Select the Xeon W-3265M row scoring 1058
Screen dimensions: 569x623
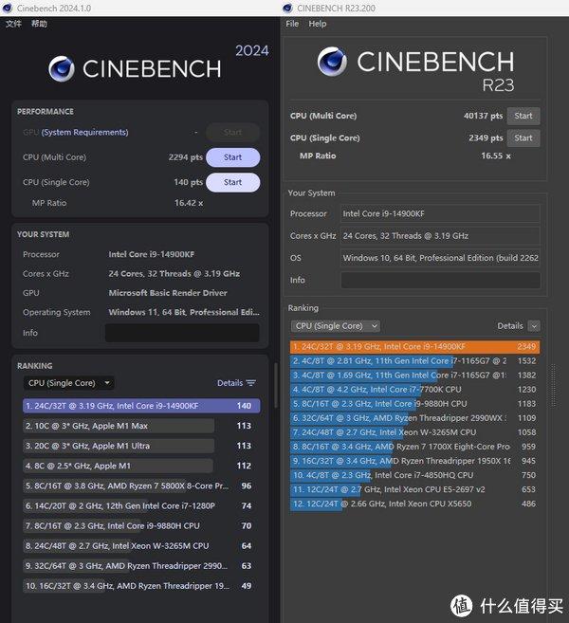414,432
